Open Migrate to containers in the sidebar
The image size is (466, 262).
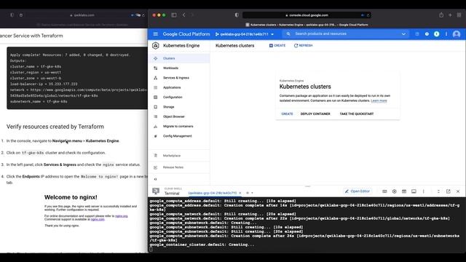[x=179, y=126]
